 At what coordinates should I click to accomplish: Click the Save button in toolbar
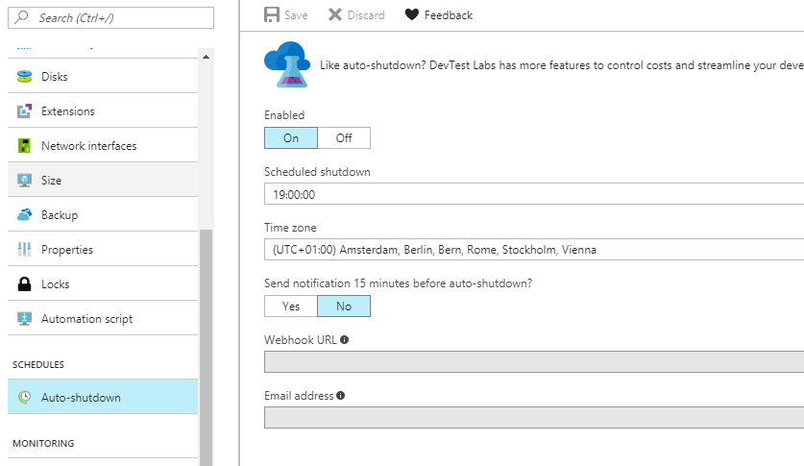pyautogui.click(x=286, y=15)
